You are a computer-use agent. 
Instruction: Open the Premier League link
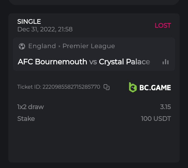pyautogui.click(x=89, y=46)
